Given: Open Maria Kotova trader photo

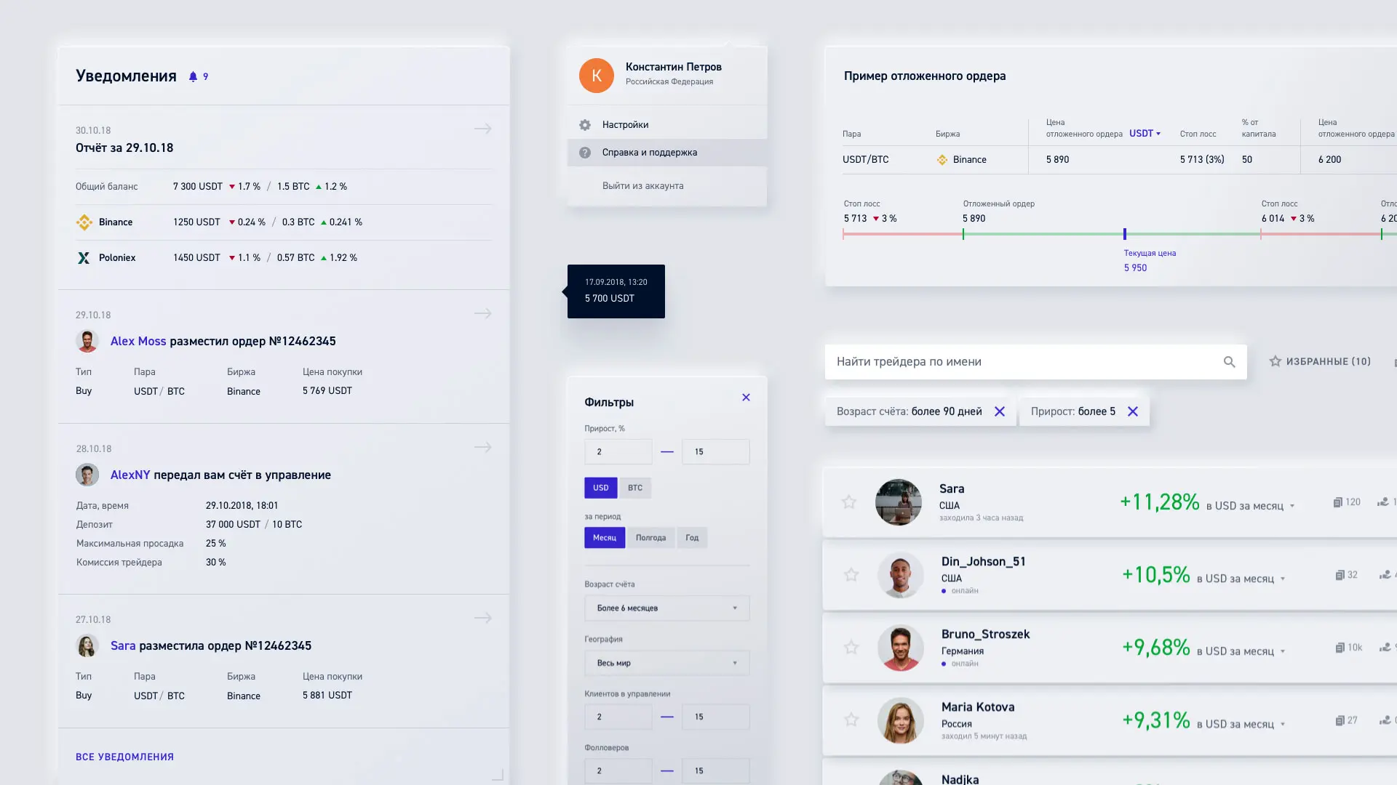Looking at the screenshot, I should (x=901, y=720).
